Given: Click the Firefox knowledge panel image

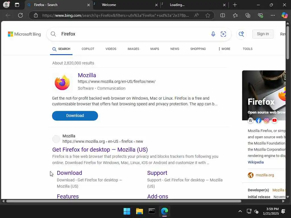Looking at the screenshot, I should click(264, 95).
